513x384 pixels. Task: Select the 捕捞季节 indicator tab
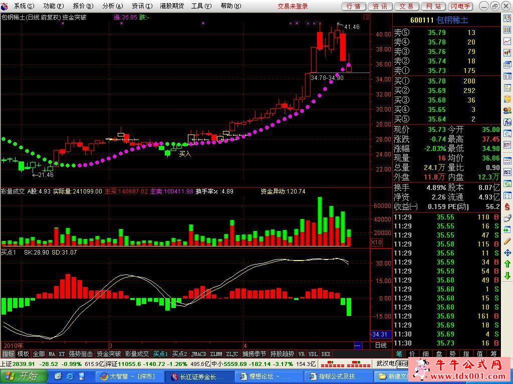pyautogui.click(x=254, y=354)
